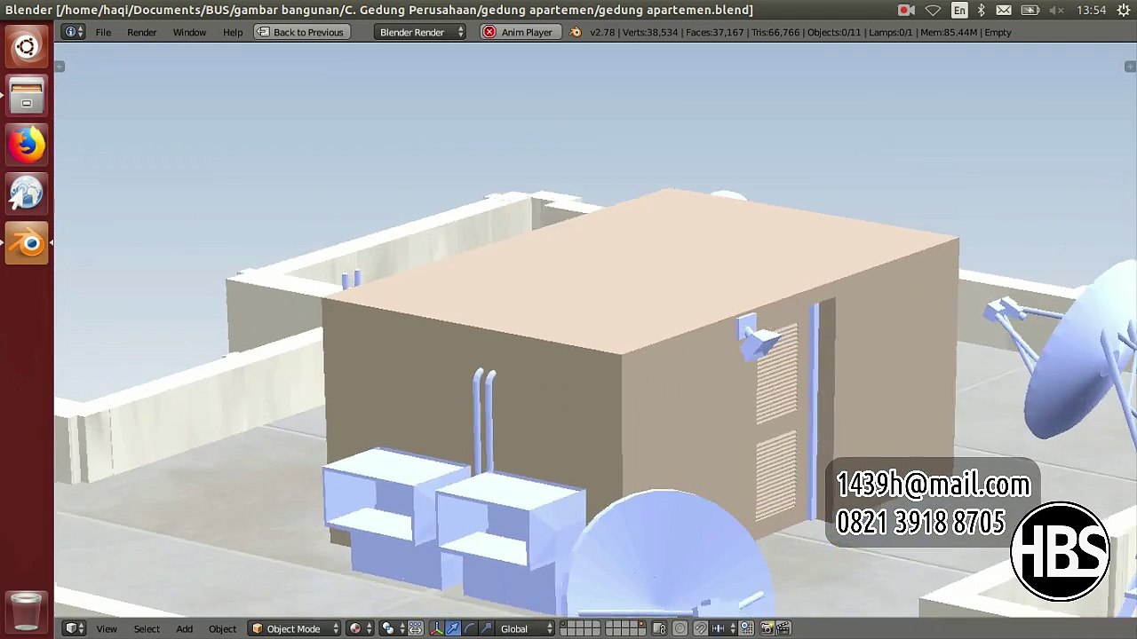Select the rotate manipulator arc icon
Viewport: 1137px width, 639px height.
[x=469, y=628]
